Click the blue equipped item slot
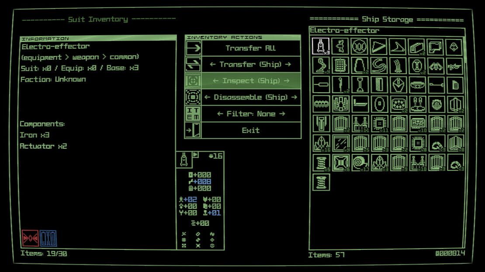This screenshot has width=485, height=272. coord(48,238)
